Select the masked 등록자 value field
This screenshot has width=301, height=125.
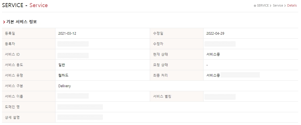coord(73,44)
